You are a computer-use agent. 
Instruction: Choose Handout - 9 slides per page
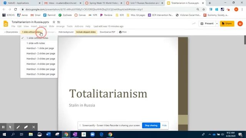pos(39,74)
